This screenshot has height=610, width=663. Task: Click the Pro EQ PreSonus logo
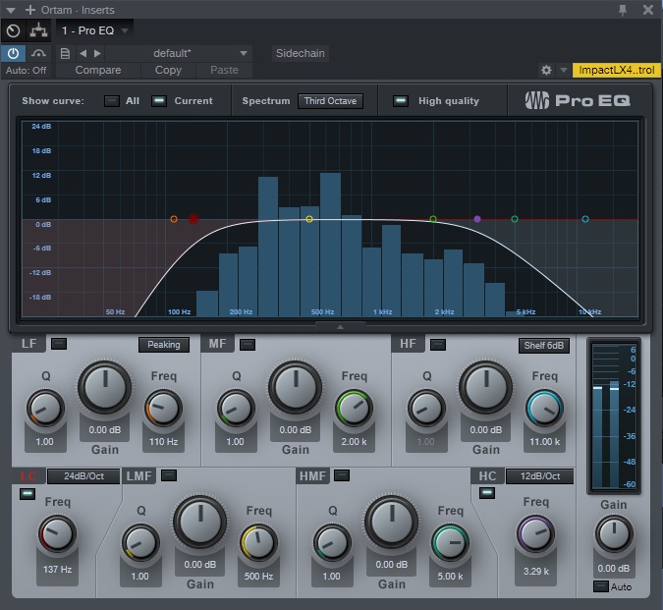[578, 100]
